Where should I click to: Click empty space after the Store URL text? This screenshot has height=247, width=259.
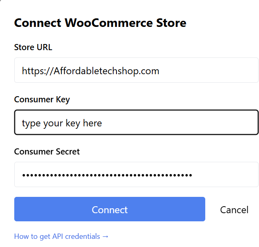208,71
